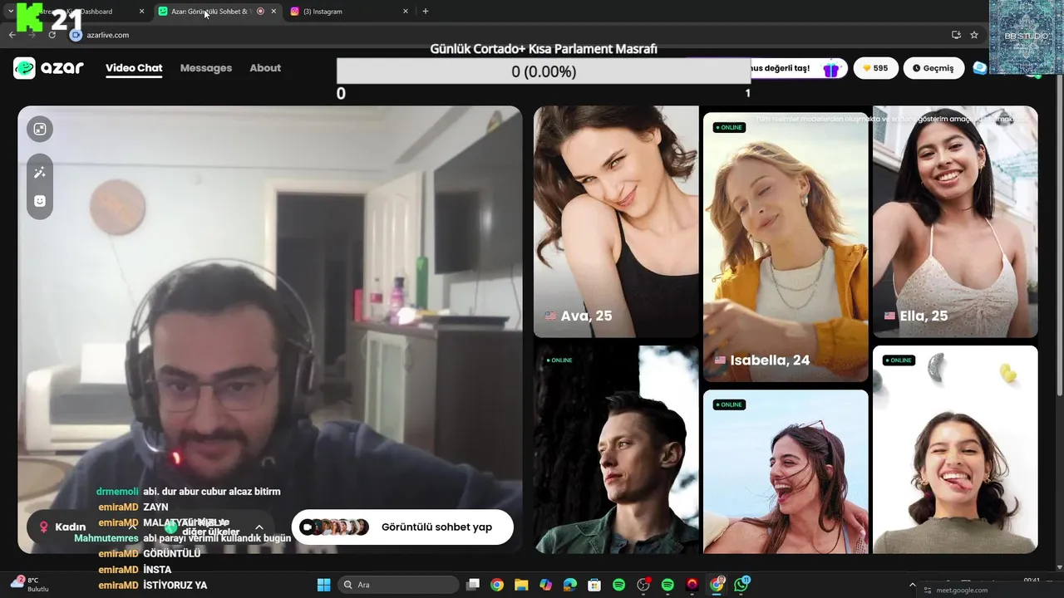This screenshot has width=1064, height=598.
Task: Show hidden system tray icons
Action: click(913, 585)
